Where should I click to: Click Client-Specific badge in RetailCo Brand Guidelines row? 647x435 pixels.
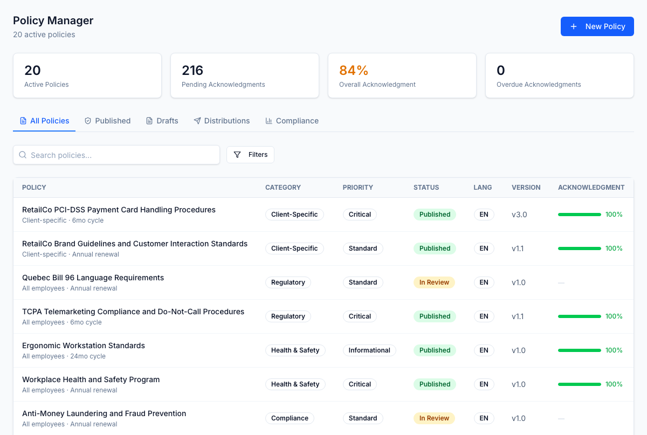point(294,248)
